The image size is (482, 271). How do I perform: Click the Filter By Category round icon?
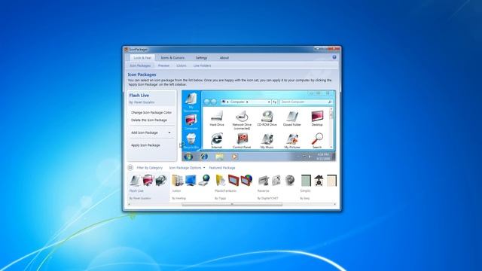point(130,167)
